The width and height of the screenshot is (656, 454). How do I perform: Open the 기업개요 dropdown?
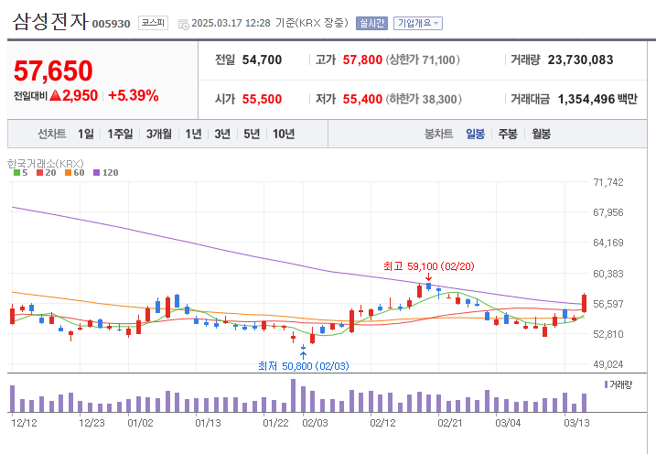(x=418, y=23)
